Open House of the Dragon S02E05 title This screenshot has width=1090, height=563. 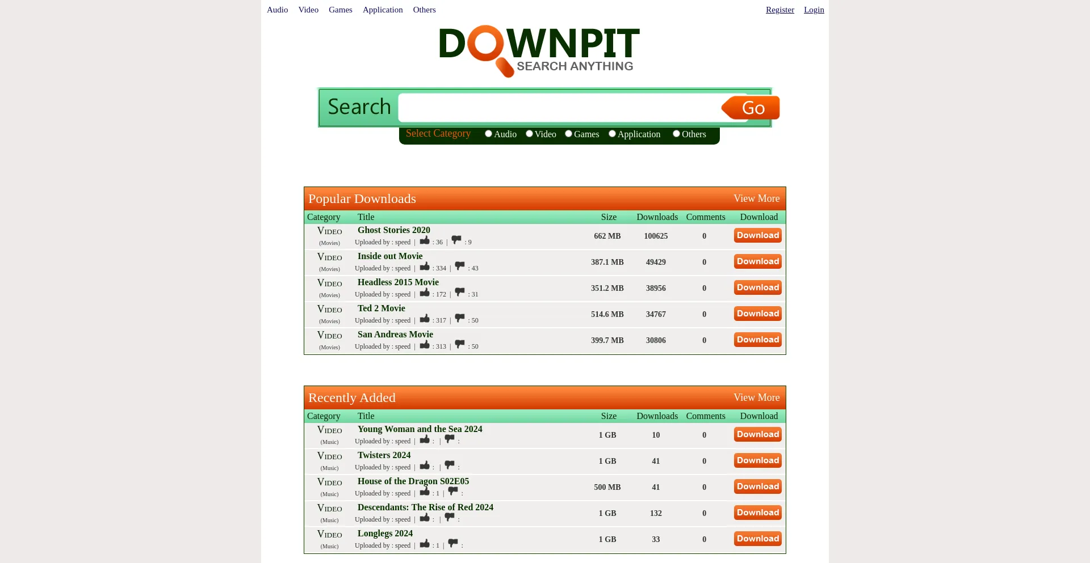tap(413, 481)
